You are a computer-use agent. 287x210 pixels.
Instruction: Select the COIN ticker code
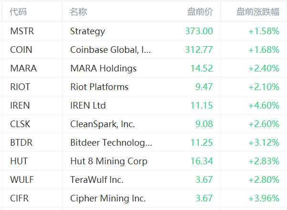coord(21,50)
